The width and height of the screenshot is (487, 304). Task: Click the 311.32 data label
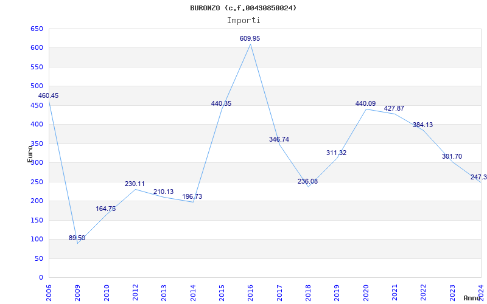point(337,153)
